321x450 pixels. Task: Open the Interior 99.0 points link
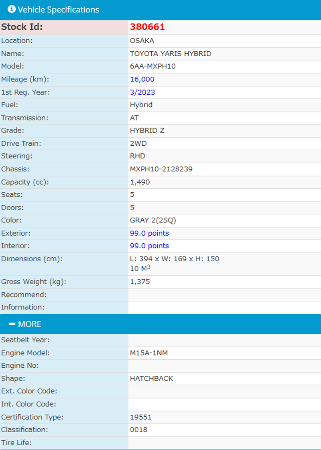coord(149,246)
